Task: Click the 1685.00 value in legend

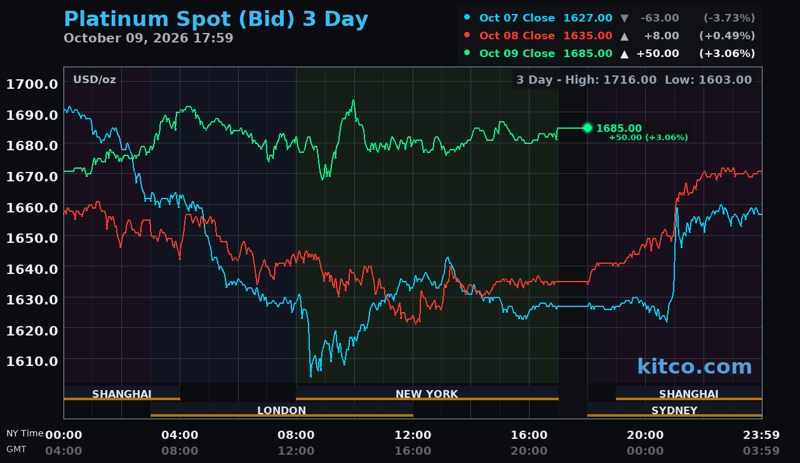Action: point(588,54)
